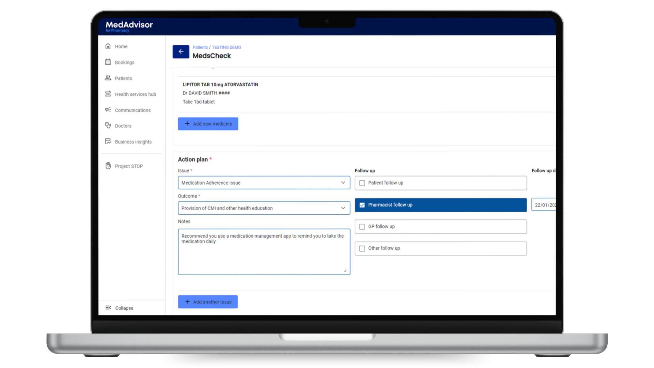
Task: Click the Add another issue button
Action: pyautogui.click(x=207, y=302)
